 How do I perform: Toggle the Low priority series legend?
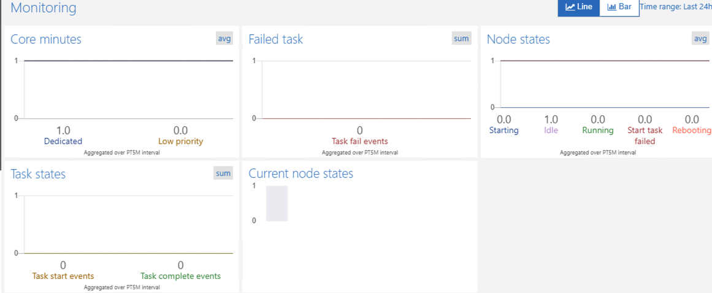click(x=180, y=141)
